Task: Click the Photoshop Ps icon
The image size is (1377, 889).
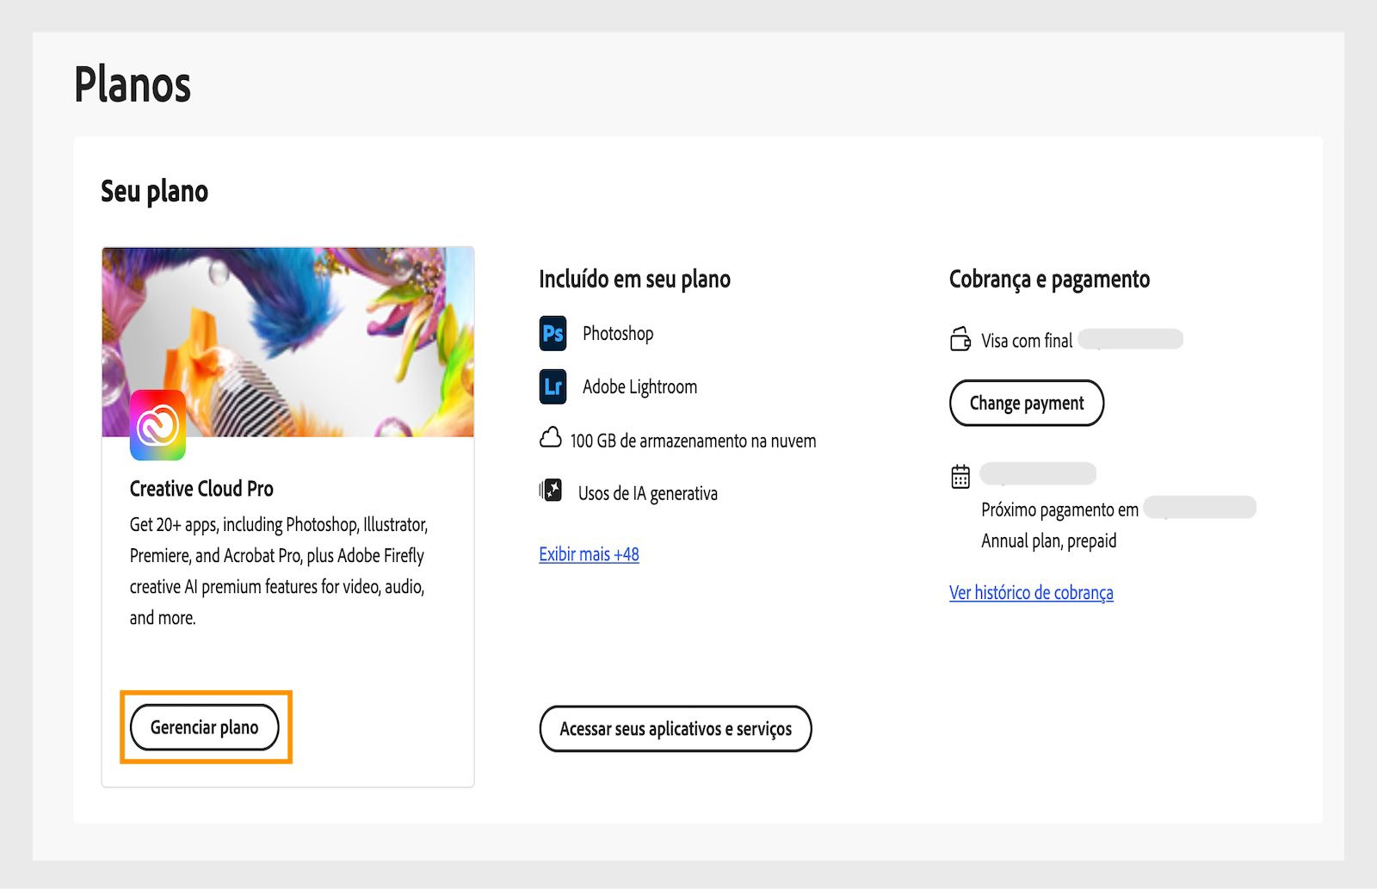Action: click(x=553, y=333)
